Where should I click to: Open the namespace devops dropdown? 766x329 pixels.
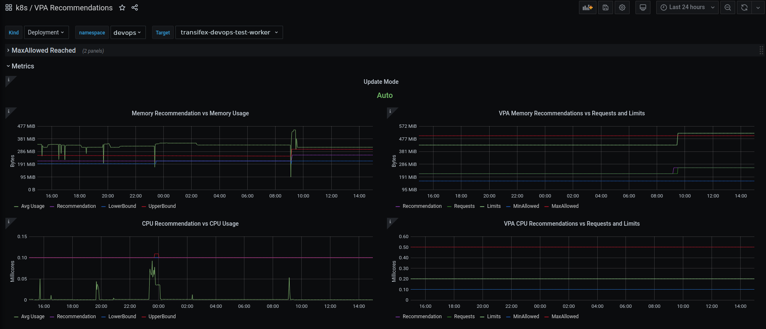pyautogui.click(x=128, y=32)
